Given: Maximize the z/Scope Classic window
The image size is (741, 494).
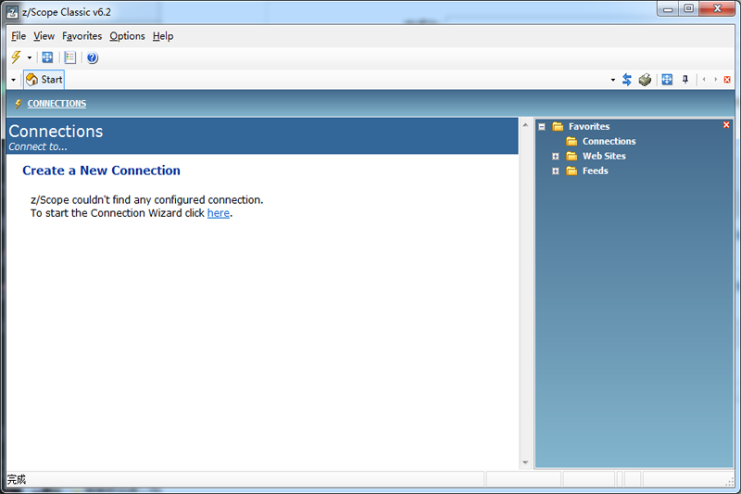Looking at the screenshot, I should 688,9.
